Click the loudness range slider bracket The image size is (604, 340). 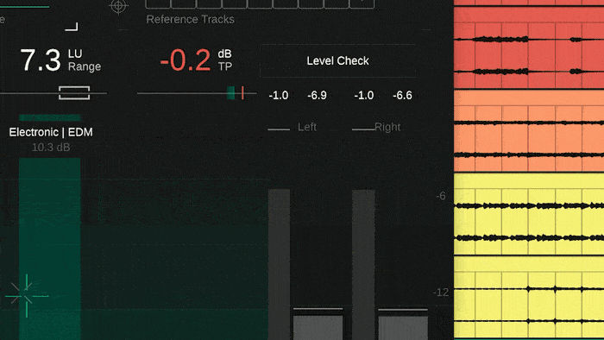tap(74, 93)
